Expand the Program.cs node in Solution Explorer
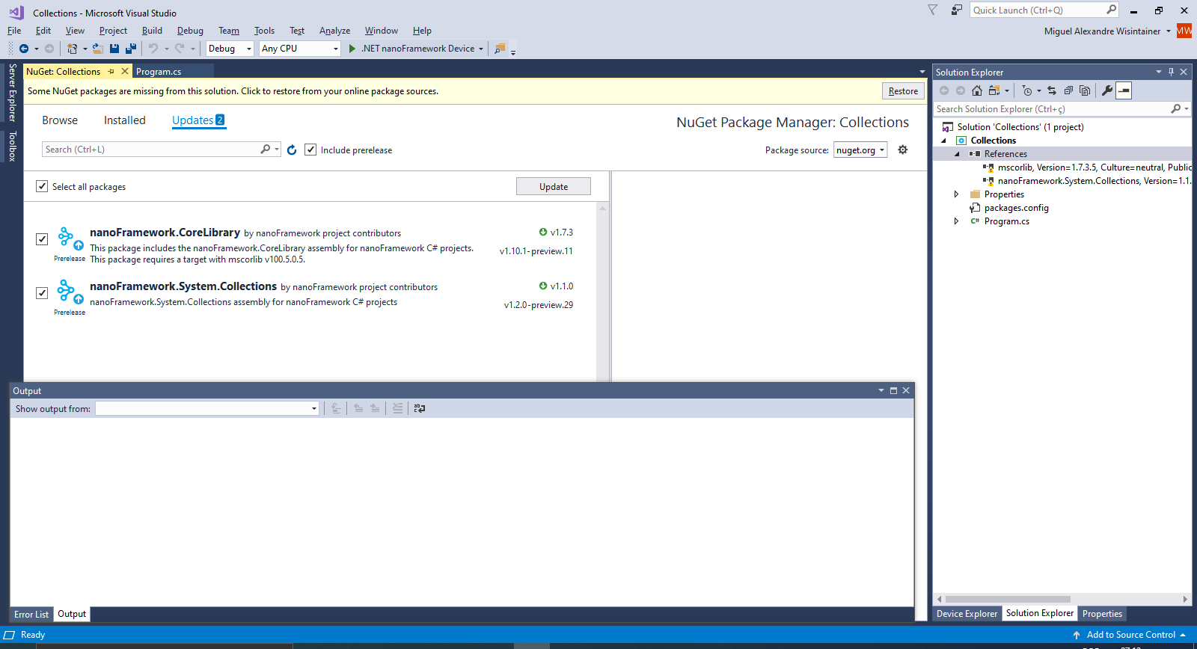1197x649 pixels. coord(956,221)
